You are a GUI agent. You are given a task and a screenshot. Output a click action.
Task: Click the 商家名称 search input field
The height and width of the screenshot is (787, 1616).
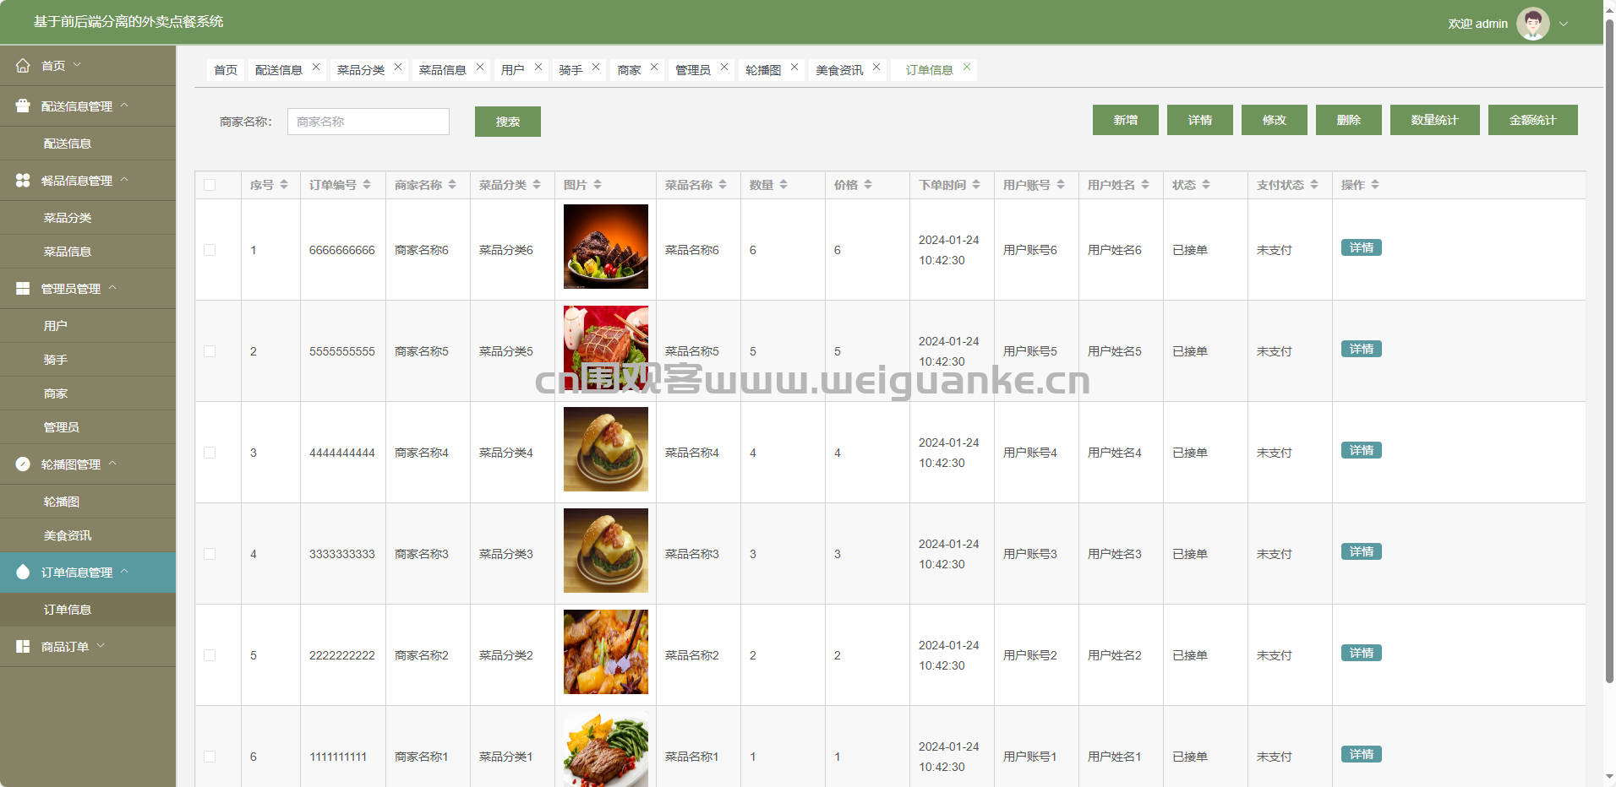click(x=368, y=122)
